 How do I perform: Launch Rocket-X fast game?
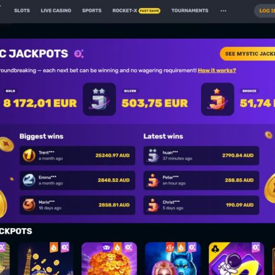click(136, 11)
